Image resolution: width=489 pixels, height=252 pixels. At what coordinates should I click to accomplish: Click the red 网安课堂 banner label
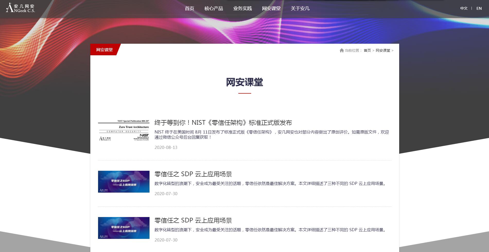coord(104,50)
